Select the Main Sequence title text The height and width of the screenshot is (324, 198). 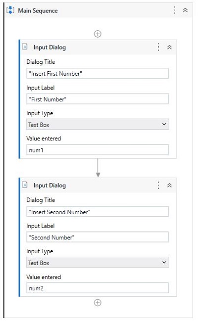[x=38, y=10]
